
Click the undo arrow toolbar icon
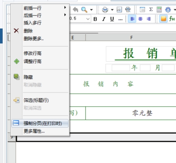pyautogui.click(x=76, y=9)
